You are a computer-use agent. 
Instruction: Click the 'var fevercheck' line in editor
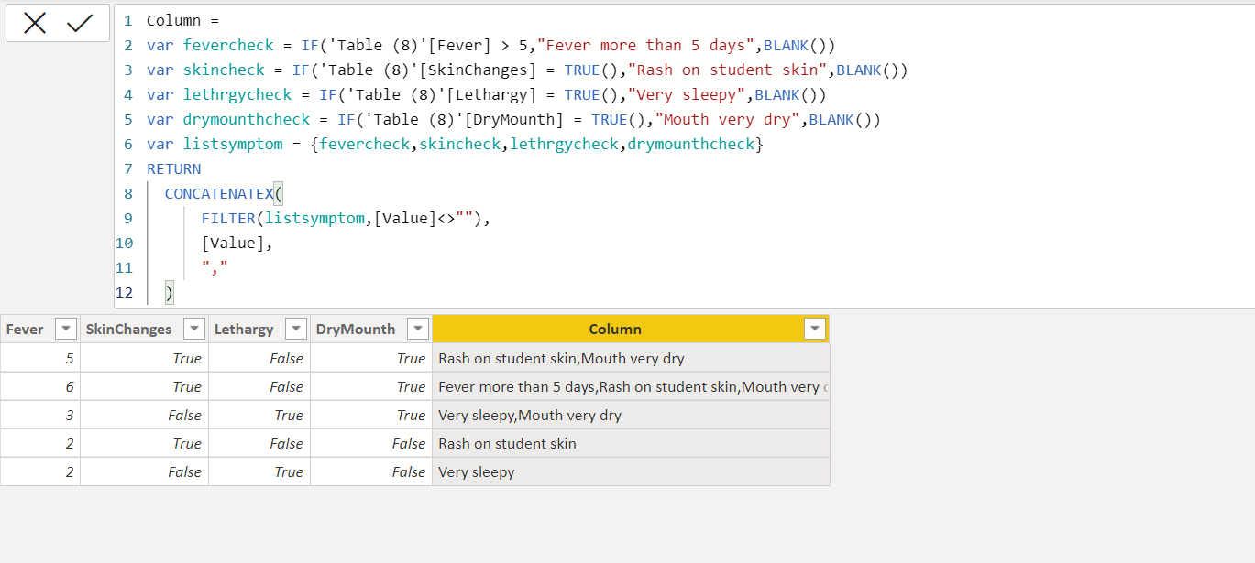point(490,45)
